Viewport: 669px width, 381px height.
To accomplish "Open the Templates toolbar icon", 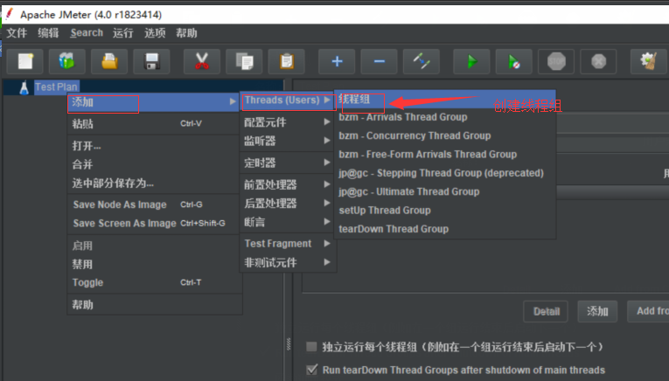I will tap(66, 61).
